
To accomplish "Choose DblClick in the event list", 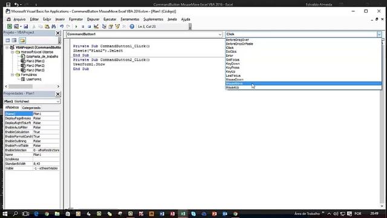I will [x=304, y=51].
